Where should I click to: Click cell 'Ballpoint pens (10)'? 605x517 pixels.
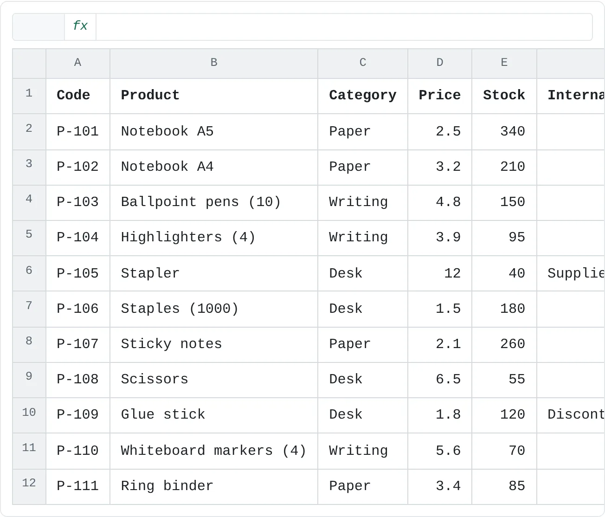point(214,202)
